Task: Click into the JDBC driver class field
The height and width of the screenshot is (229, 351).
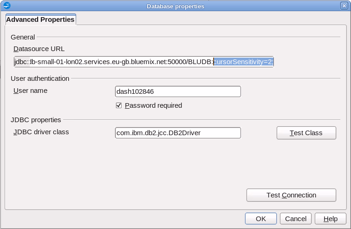Action: tap(177, 133)
